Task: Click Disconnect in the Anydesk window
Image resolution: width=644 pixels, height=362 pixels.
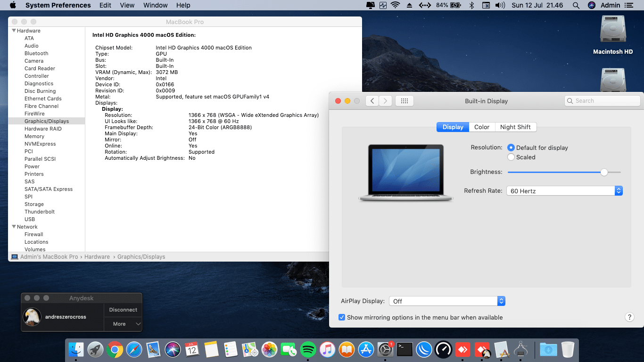Action: 123,310
